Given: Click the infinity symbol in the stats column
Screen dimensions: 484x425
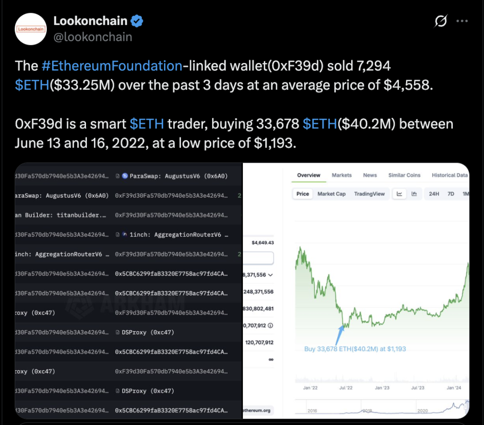Looking at the screenshot, I should [x=271, y=359].
